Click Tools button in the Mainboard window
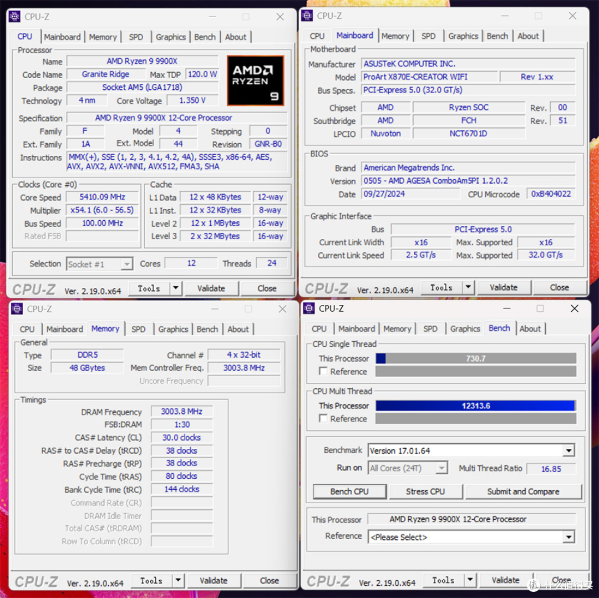This screenshot has width=599, height=598. tap(441, 287)
